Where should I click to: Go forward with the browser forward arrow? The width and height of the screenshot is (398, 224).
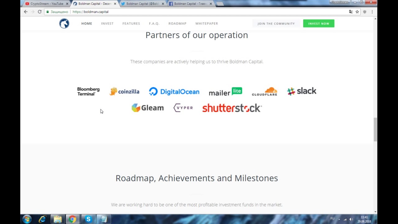click(33, 12)
